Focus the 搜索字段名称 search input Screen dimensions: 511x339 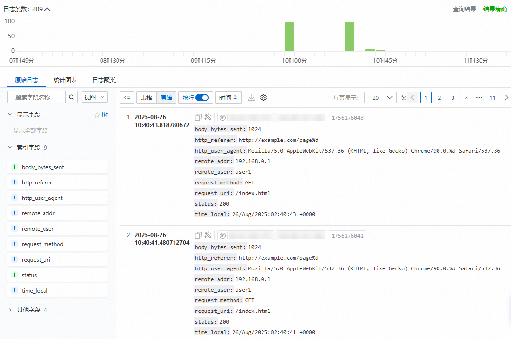[x=37, y=97]
